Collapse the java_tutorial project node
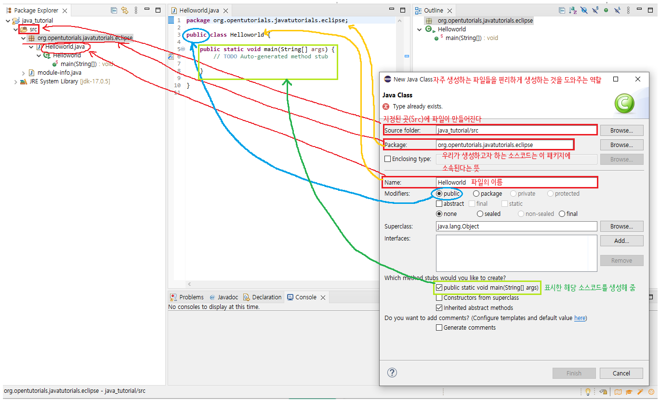 pyautogui.click(x=8, y=21)
